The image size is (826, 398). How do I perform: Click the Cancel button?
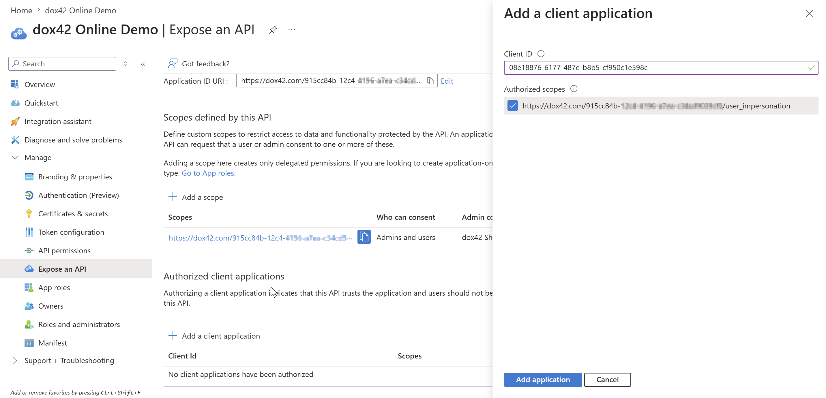pyautogui.click(x=607, y=380)
